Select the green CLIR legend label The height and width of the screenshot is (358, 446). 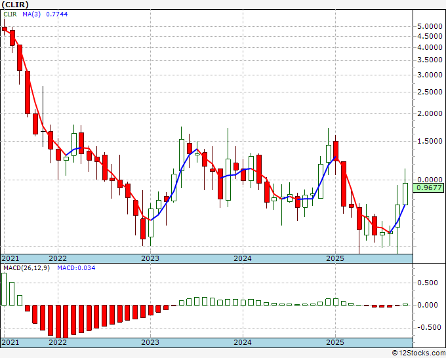[10, 14]
